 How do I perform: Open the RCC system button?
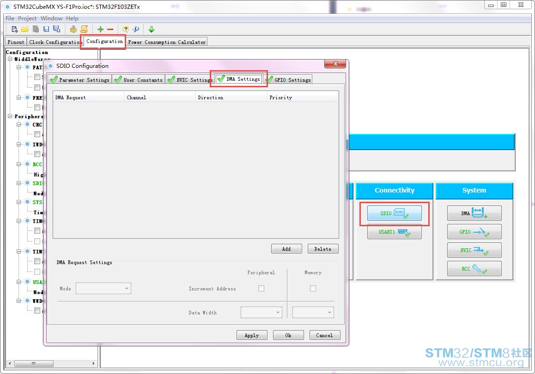tap(474, 269)
